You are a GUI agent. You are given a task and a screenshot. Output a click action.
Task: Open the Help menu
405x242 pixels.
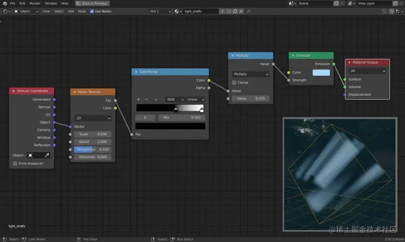64,3
